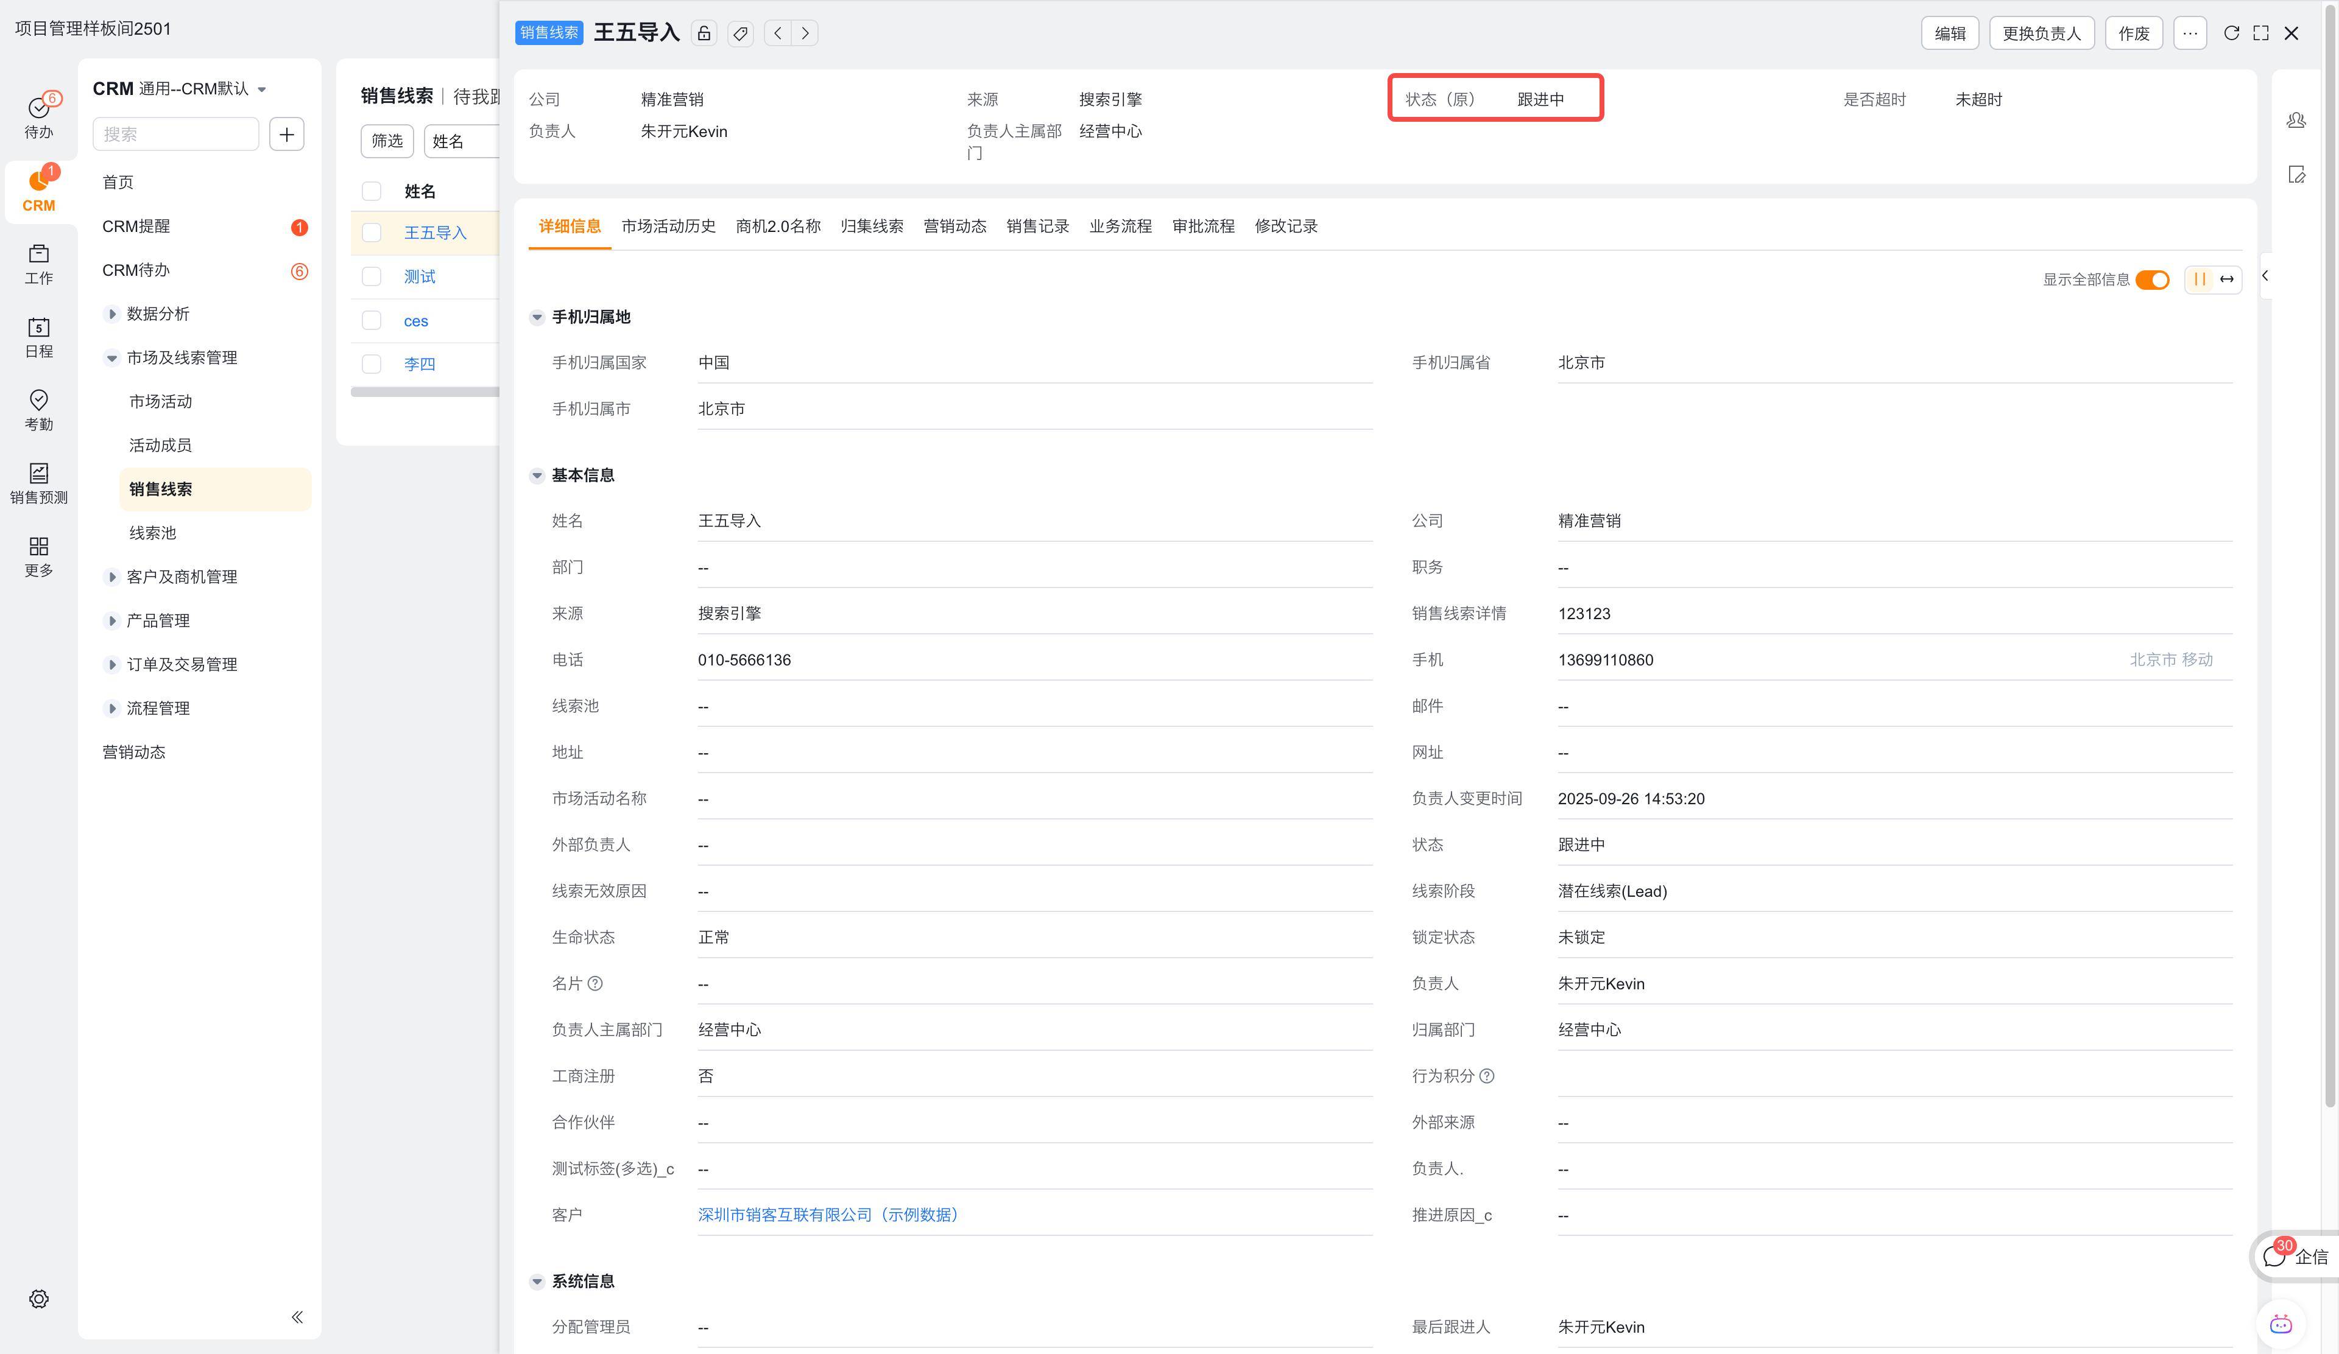
Task: Click the CRM menu search field
Action: [x=175, y=135]
